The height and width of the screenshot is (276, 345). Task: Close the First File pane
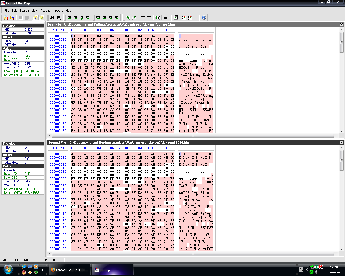coord(341,25)
